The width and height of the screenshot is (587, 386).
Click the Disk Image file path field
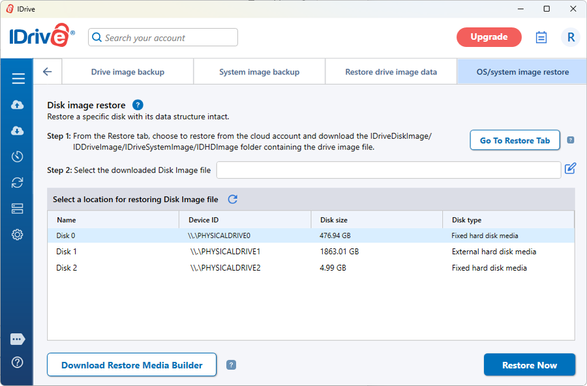[389, 170]
